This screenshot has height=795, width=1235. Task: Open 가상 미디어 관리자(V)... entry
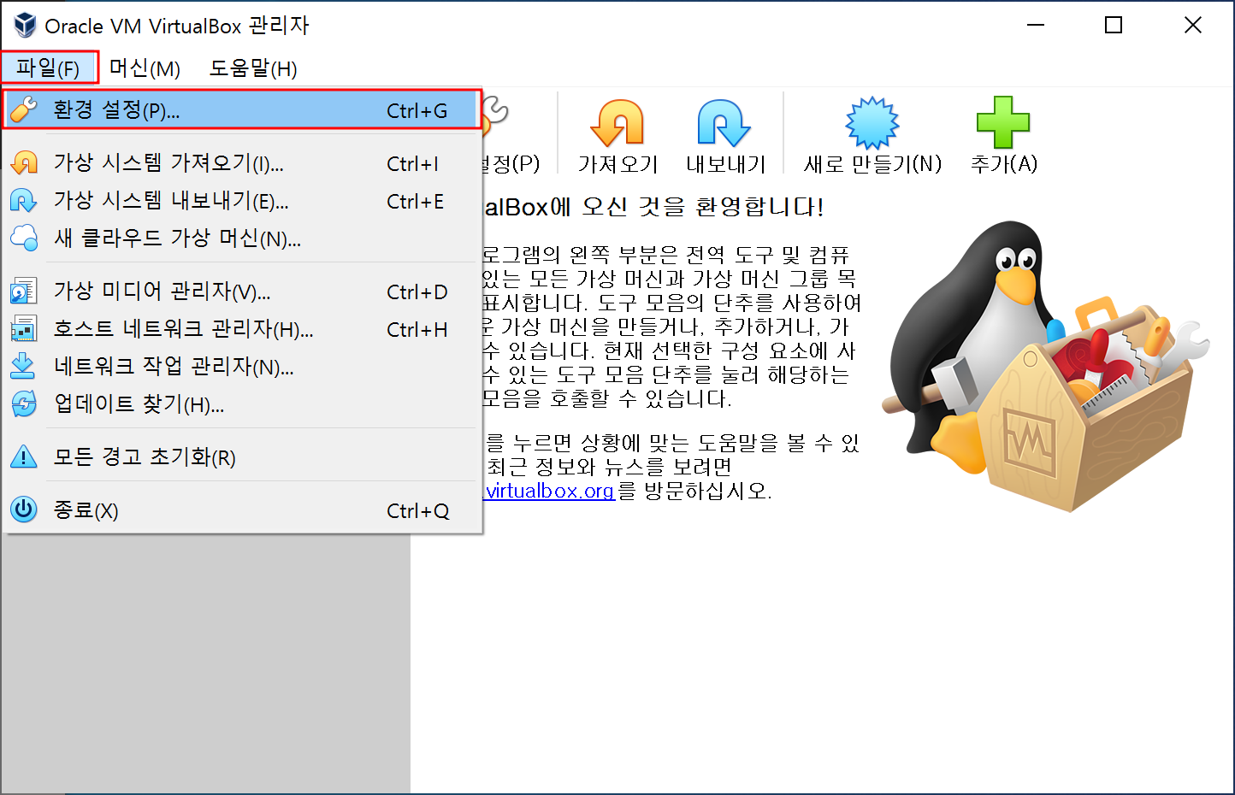(241, 291)
